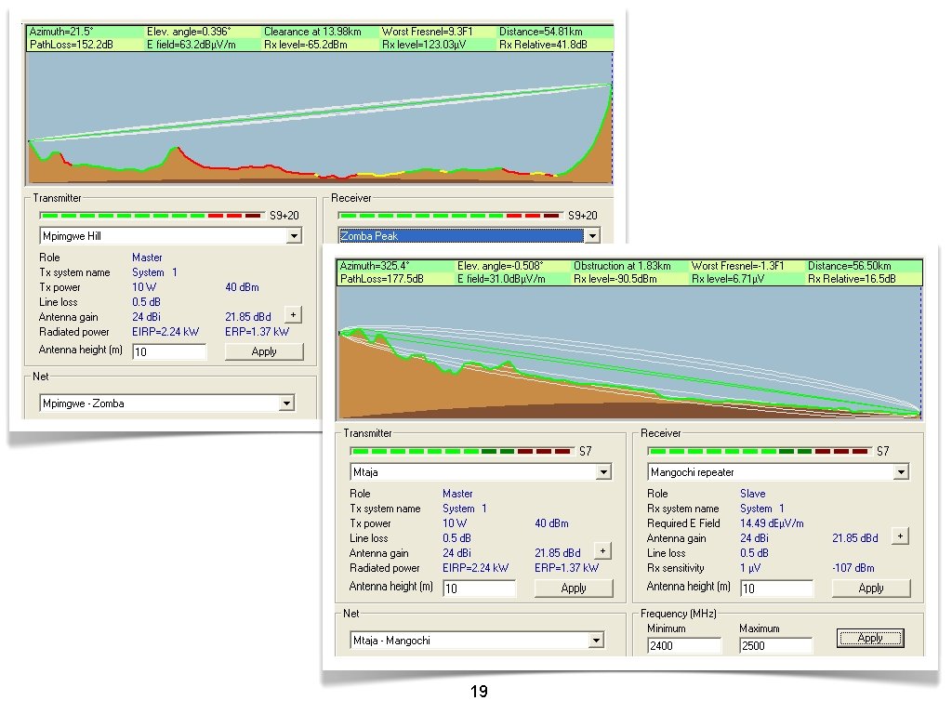Apply antenna height for Mtaja transmitter
Image resolution: width=952 pixels, height=714 pixels.
[x=574, y=588]
